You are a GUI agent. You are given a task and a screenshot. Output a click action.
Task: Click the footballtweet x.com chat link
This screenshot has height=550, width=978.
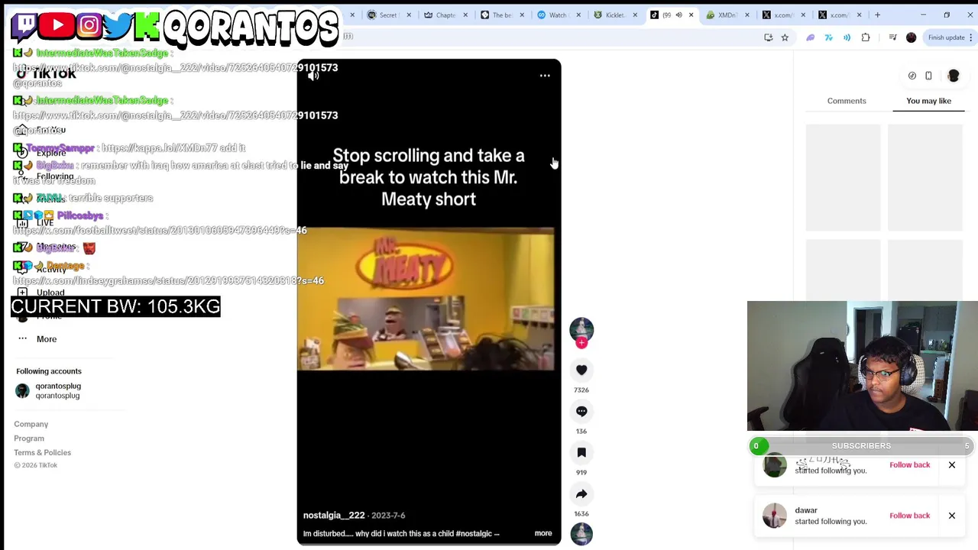(x=160, y=230)
